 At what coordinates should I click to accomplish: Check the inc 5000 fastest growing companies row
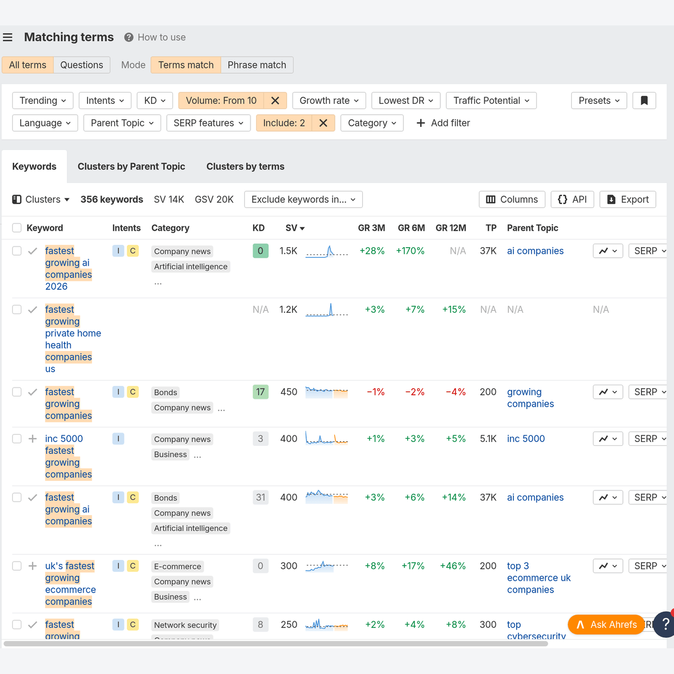(x=17, y=439)
